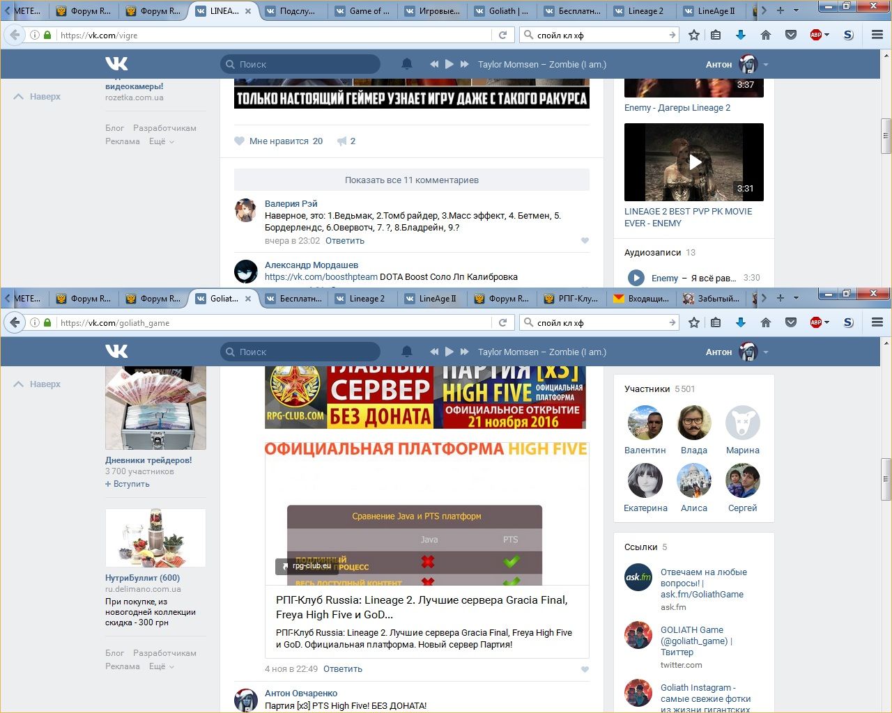Bookmark the goliath_game page with the star
The image size is (892, 713).
(694, 322)
